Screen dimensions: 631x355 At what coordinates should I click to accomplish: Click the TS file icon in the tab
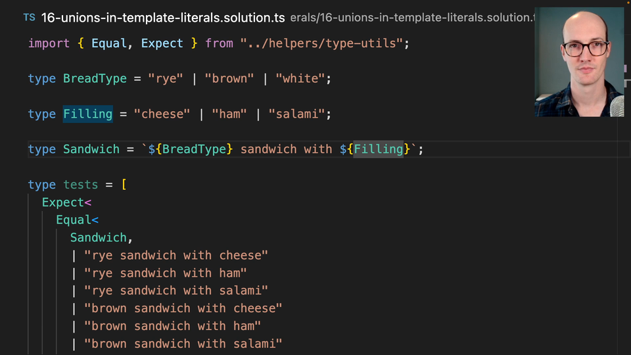click(x=29, y=18)
